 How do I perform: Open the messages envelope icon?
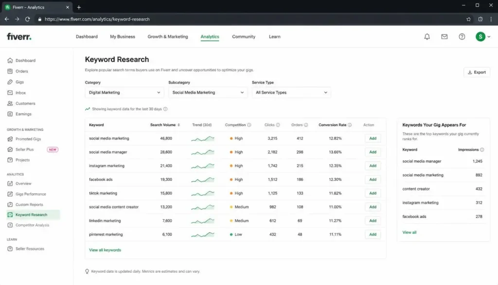[445, 37]
